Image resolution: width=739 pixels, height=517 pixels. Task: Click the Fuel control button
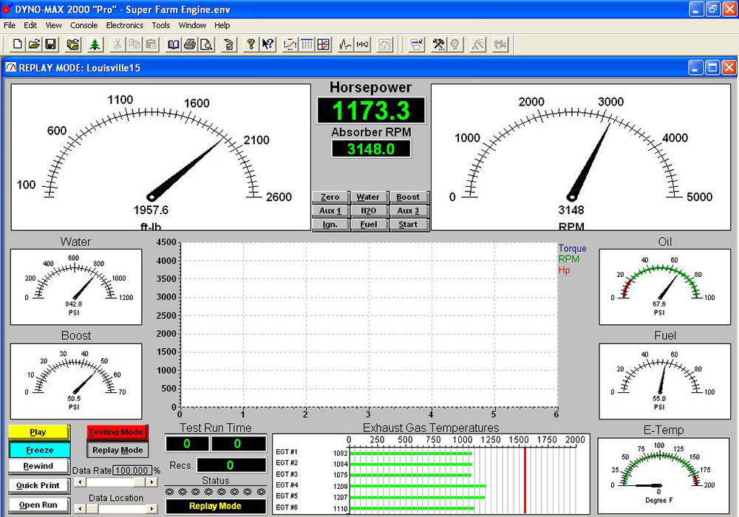[x=368, y=224]
